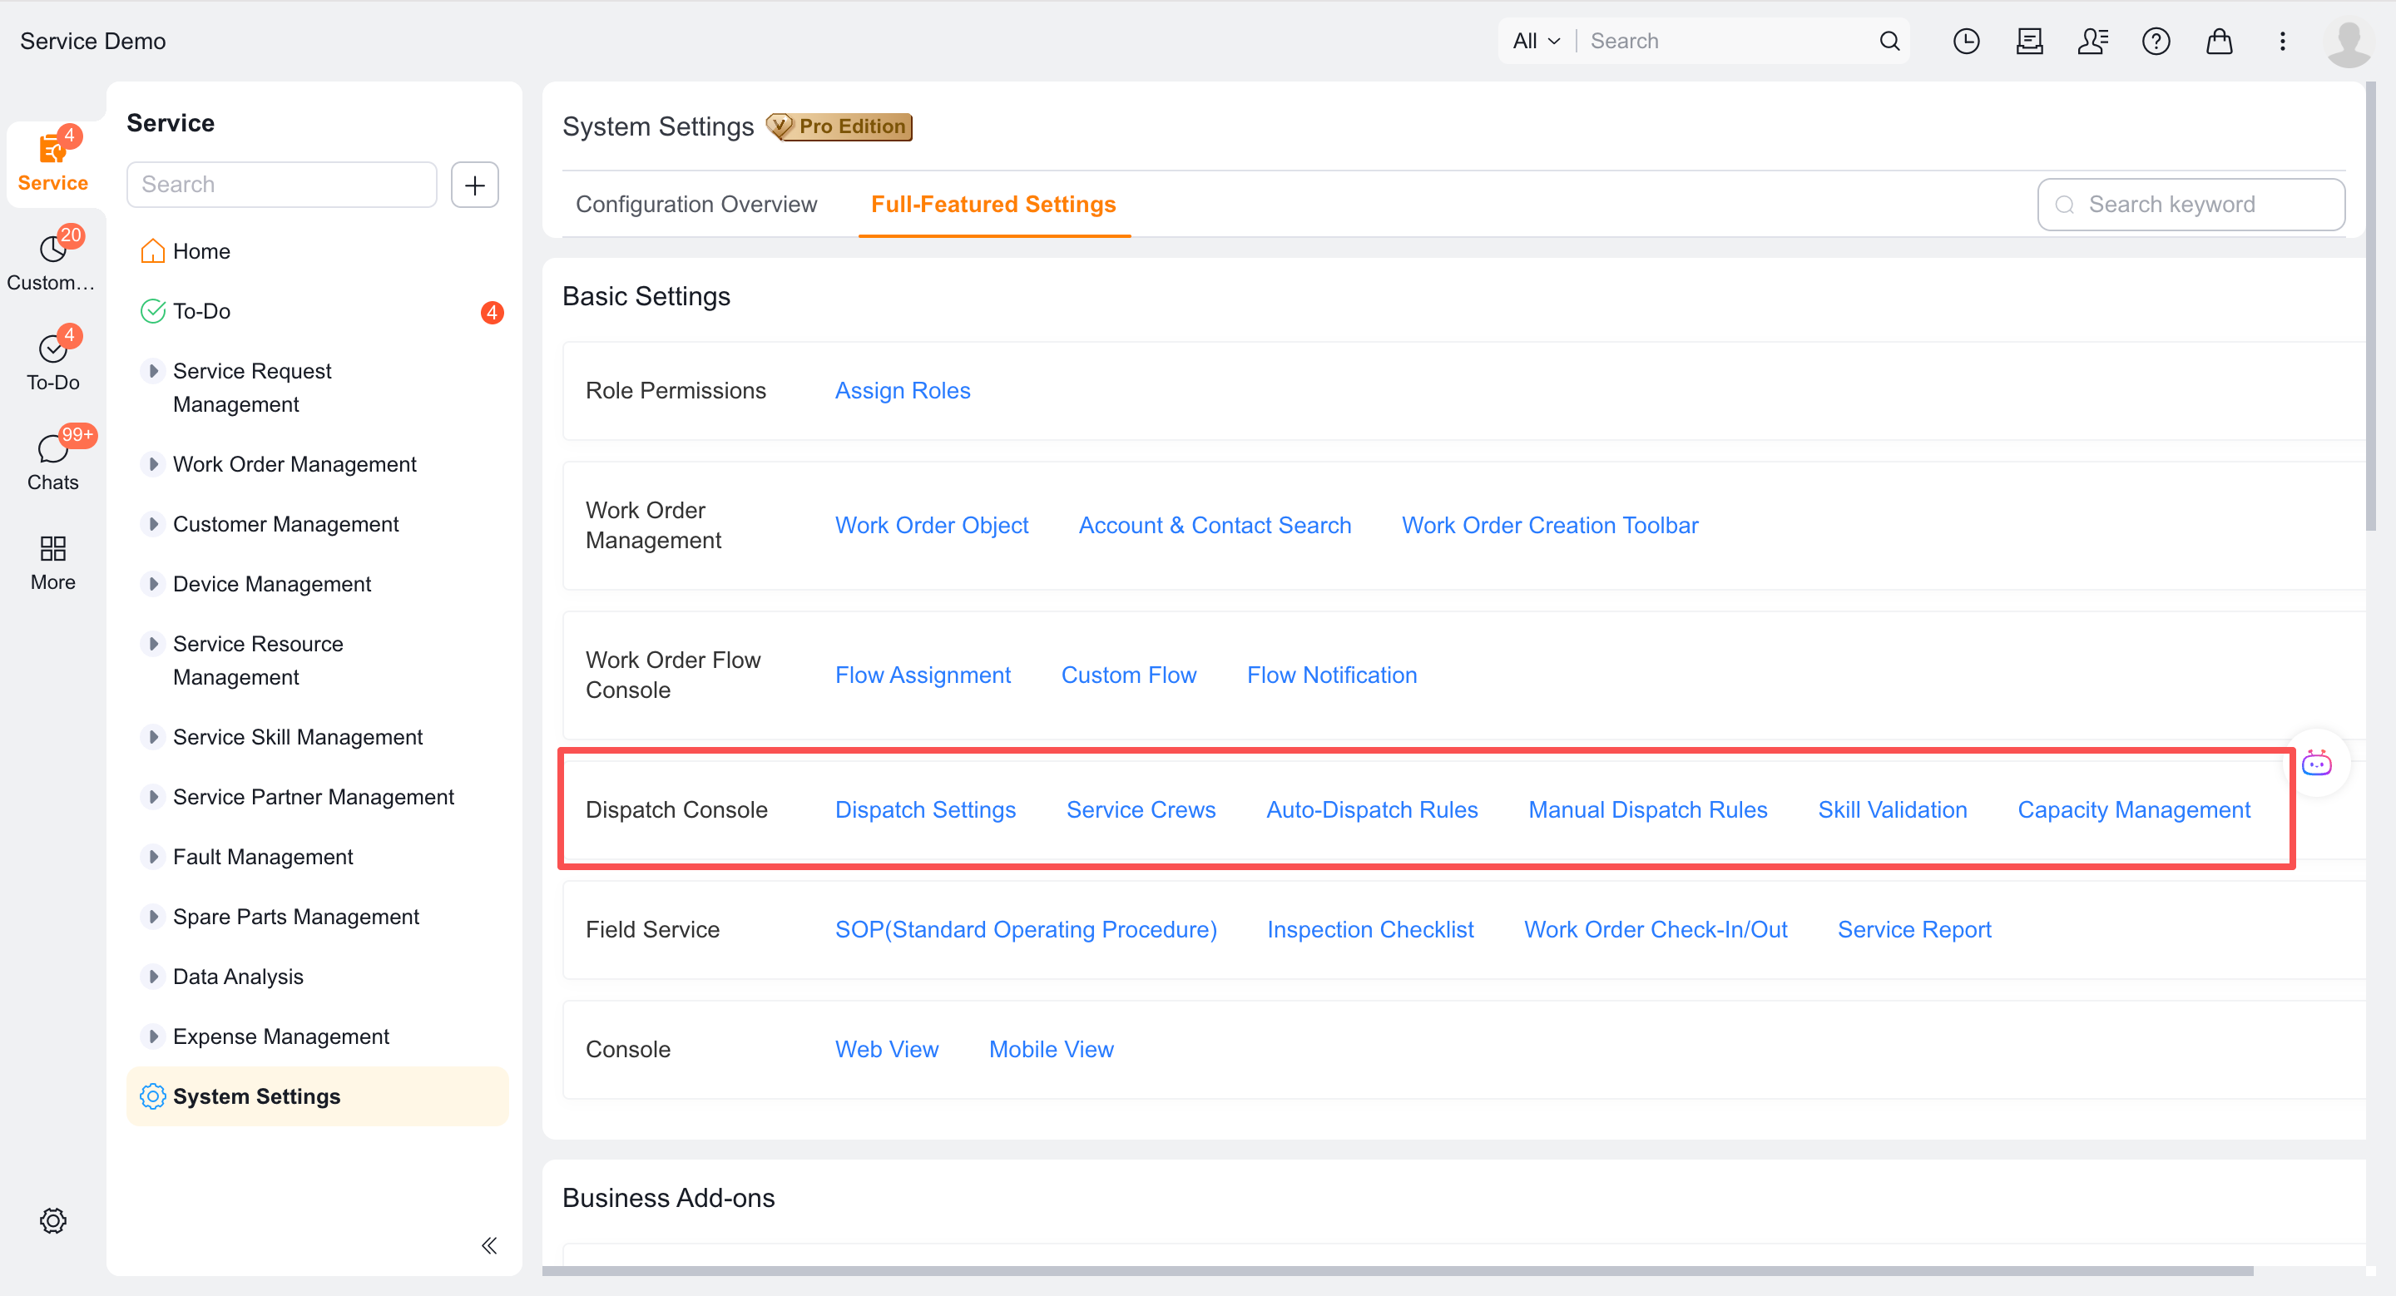Open SOP(Standard Operating Procedure) link
Image resolution: width=2396 pixels, height=1296 pixels.
[x=1026, y=930]
